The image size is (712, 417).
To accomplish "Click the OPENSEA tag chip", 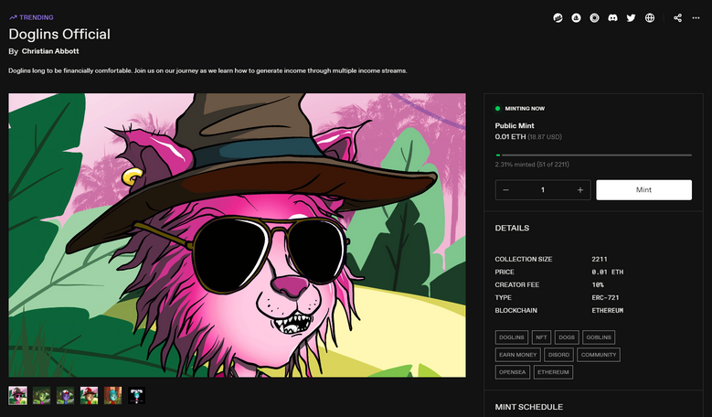I will pos(512,372).
